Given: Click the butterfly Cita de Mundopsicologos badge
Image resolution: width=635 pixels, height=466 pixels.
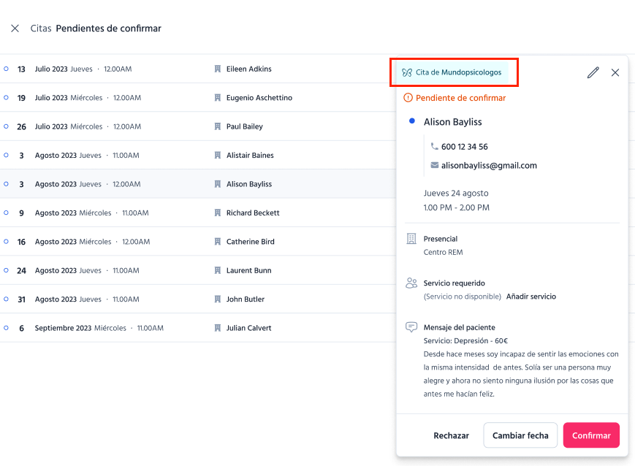Looking at the screenshot, I should click(452, 72).
